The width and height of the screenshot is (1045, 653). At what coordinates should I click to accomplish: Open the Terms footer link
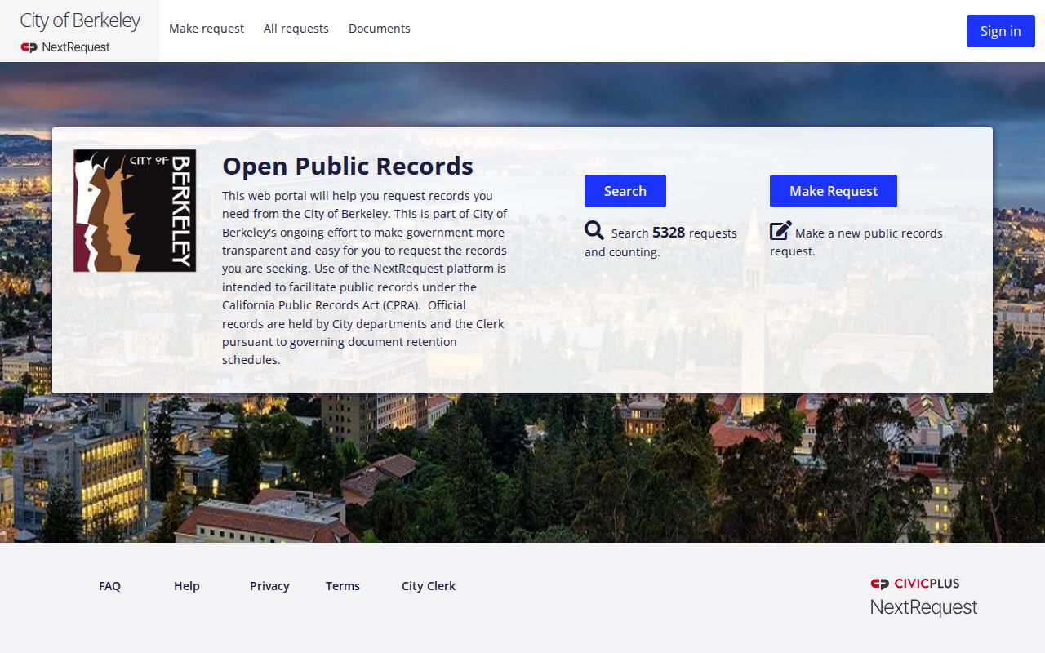pyautogui.click(x=343, y=586)
